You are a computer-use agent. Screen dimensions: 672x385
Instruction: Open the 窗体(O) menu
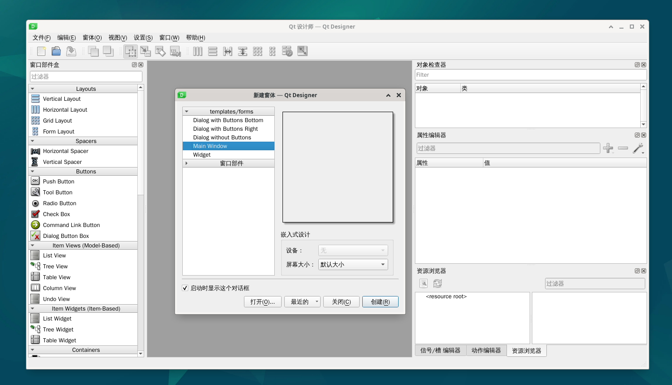coord(92,38)
